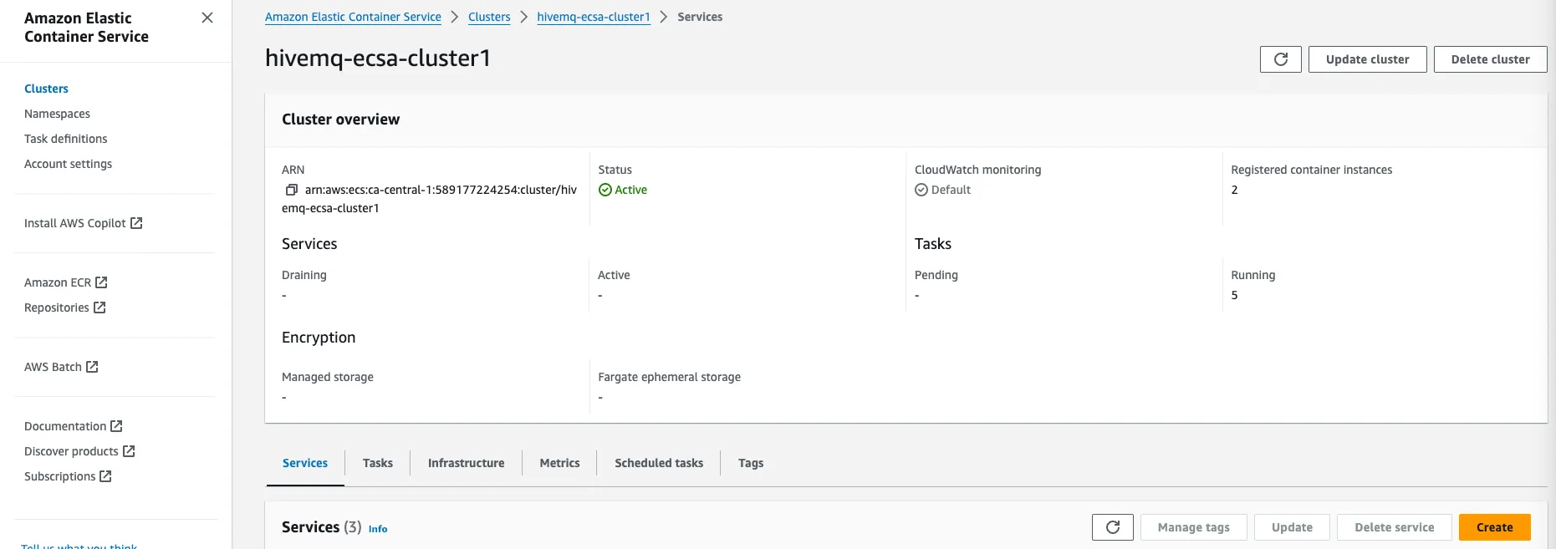
Task: Click the Manage tags button
Action: [1193, 527]
